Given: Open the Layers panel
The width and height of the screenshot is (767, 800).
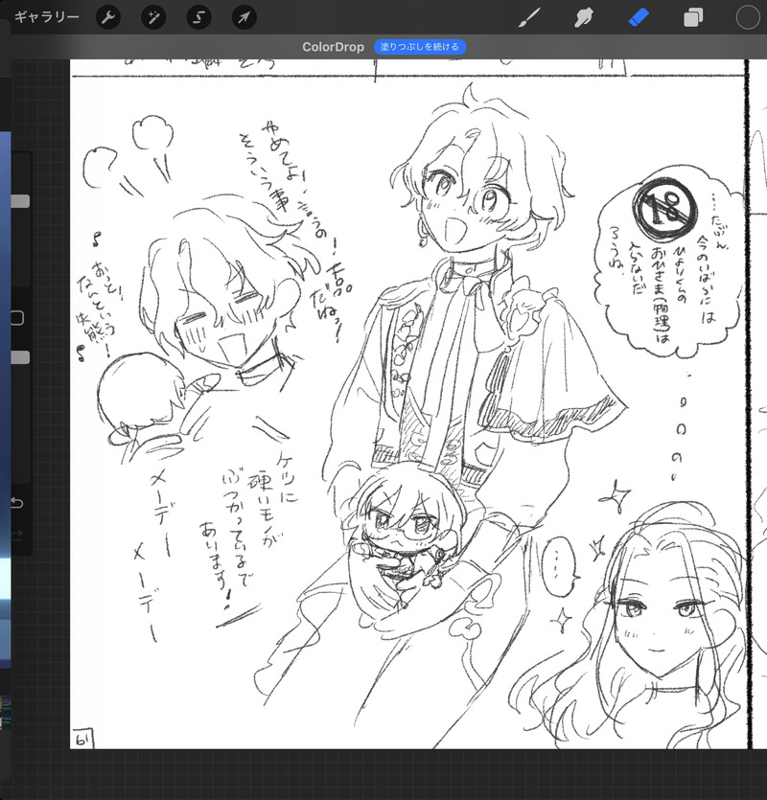Looking at the screenshot, I should coord(693,18).
